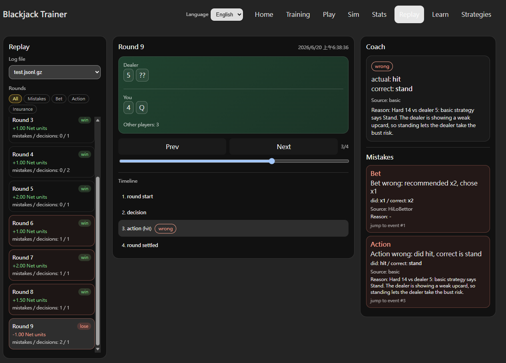Screen dimensions: 506x363
Task: Select Round 5 in the rounds list
Action: 52,196
